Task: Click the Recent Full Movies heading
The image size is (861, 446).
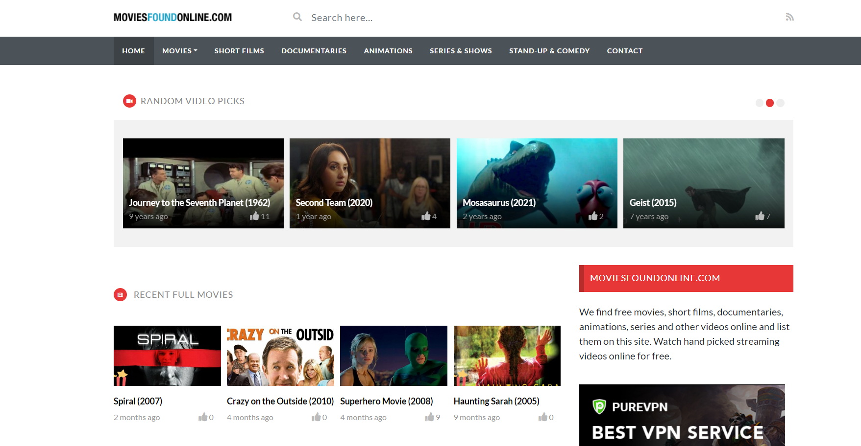Action: coord(183,295)
